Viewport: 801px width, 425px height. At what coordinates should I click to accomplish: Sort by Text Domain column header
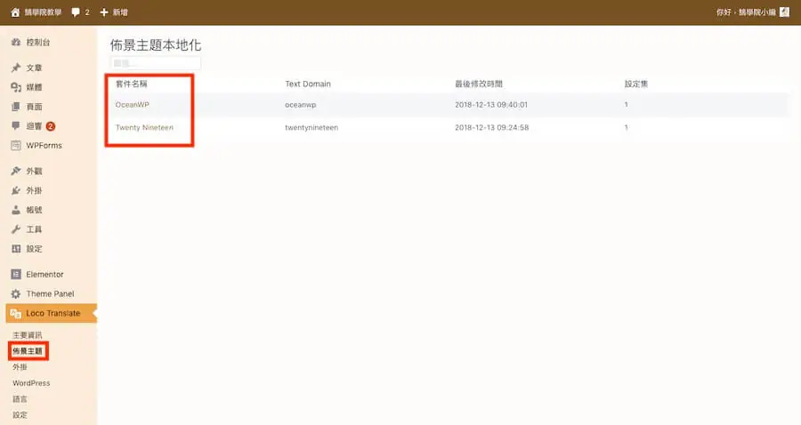(x=308, y=84)
